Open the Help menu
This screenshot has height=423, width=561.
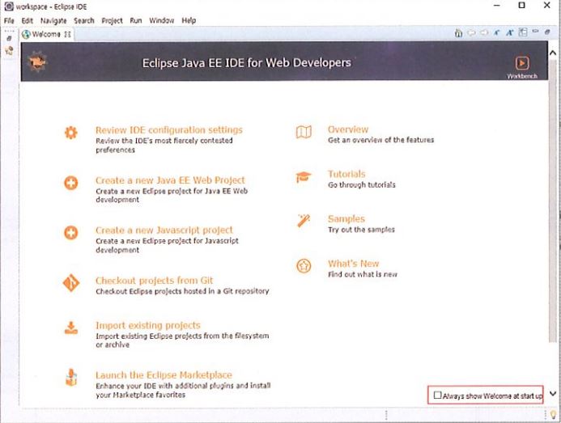tap(189, 21)
